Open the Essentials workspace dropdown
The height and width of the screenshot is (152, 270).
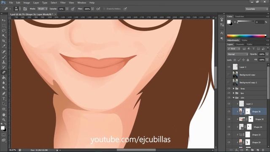[x=256, y=9]
